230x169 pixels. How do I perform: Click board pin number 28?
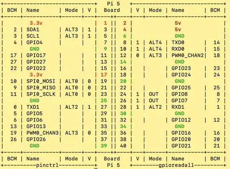(123, 107)
